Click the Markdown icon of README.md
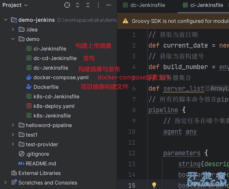This screenshot has height=189, width=229. pos(22,163)
